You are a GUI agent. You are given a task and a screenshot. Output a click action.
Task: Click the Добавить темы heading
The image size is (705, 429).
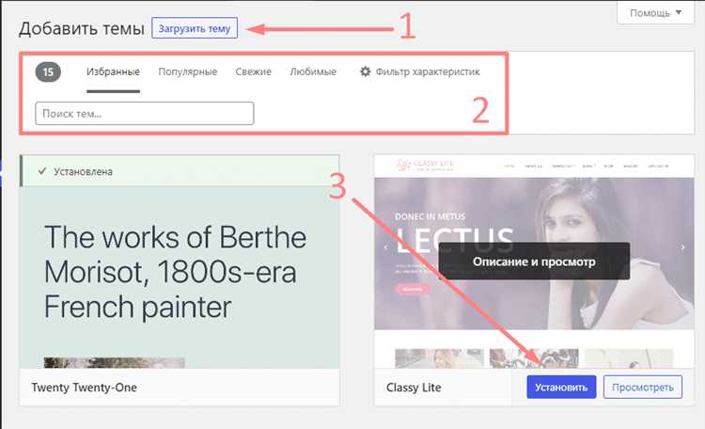tap(82, 28)
